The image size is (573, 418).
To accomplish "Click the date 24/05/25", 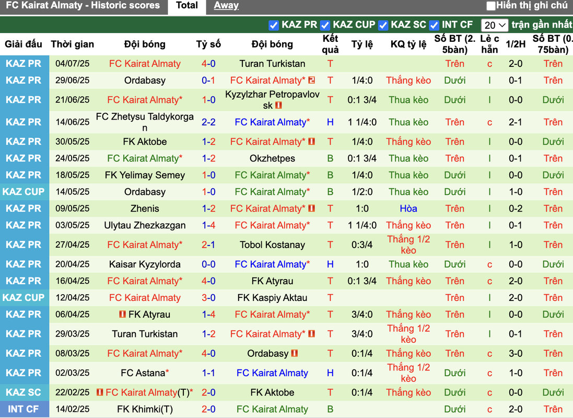I will coord(73,158).
